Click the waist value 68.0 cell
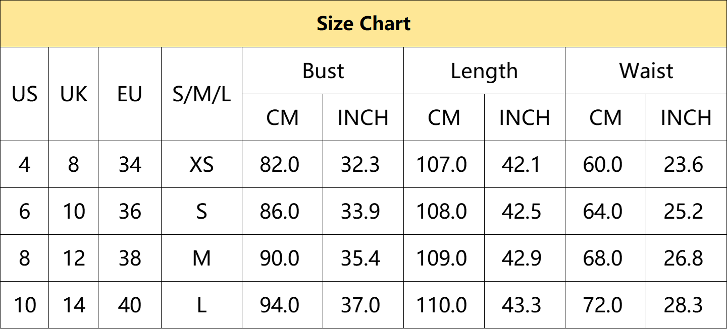 click(x=606, y=258)
